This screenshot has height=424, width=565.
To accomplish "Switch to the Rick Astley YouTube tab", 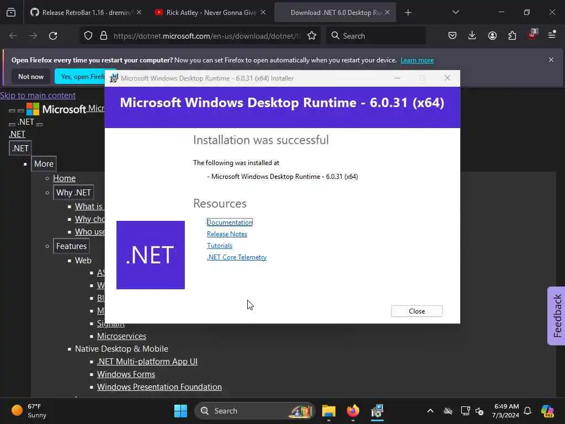I will click(x=211, y=13).
